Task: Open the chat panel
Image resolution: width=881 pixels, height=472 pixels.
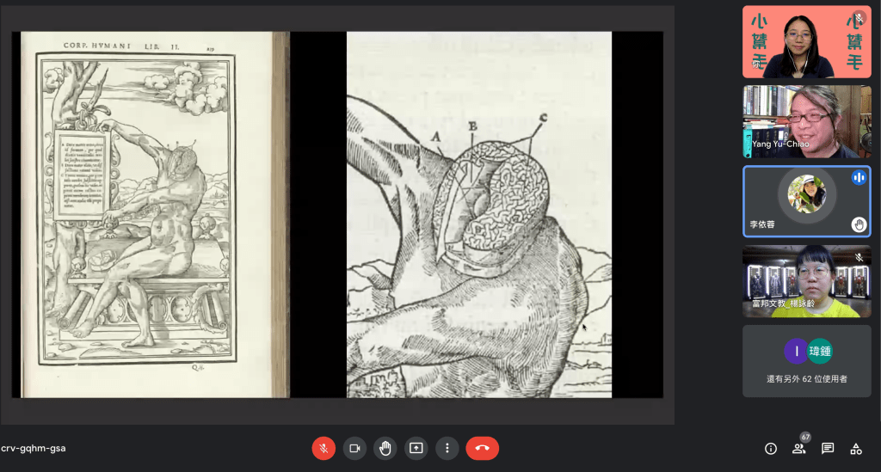Action: click(x=828, y=448)
